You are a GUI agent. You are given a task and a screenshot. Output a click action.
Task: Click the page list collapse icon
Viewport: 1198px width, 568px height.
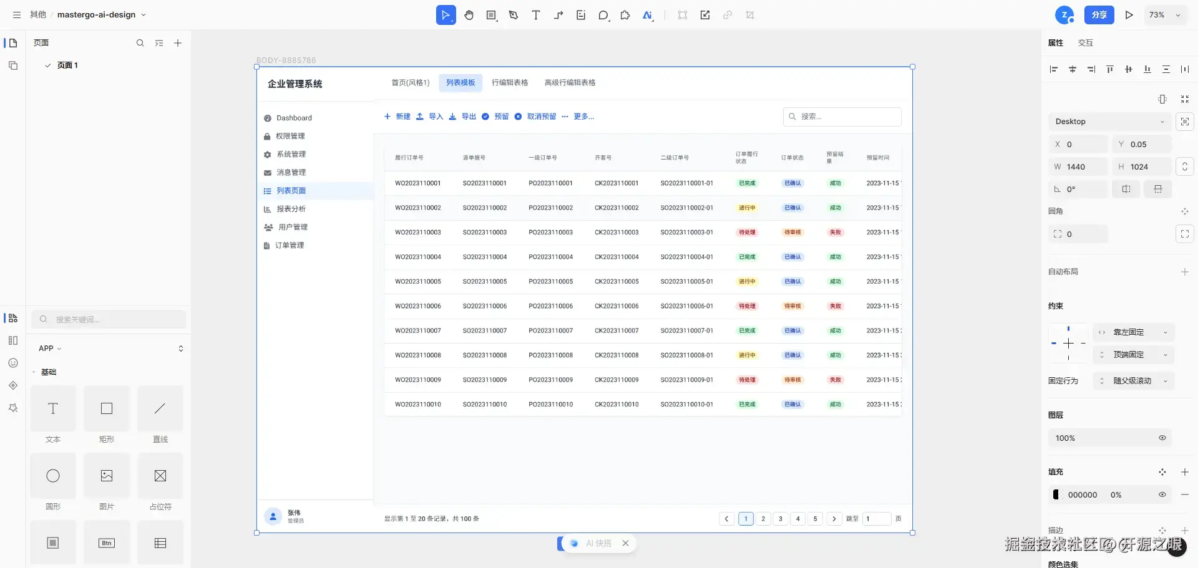tap(159, 43)
